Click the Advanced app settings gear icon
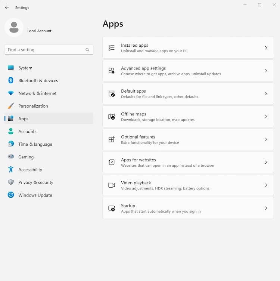Image resolution: width=280 pixels, height=281 pixels. (x=112, y=71)
